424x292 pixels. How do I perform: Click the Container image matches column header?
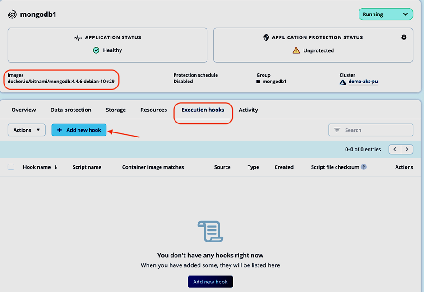pyautogui.click(x=153, y=167)
